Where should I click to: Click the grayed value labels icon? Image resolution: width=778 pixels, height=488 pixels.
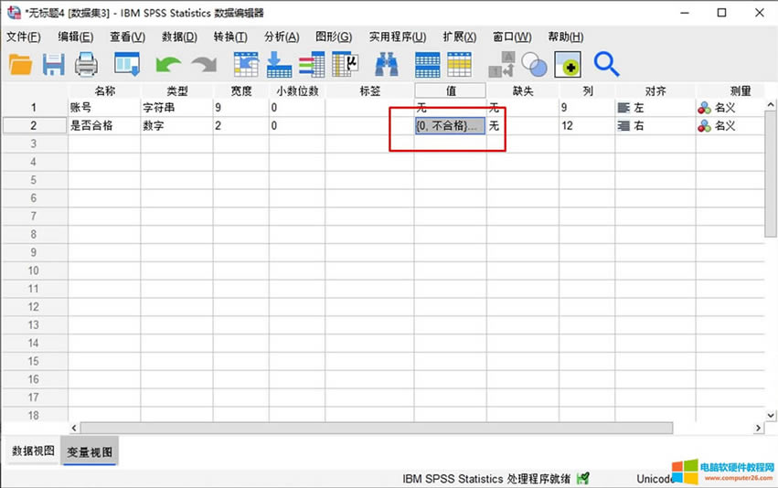coord(502,65)
